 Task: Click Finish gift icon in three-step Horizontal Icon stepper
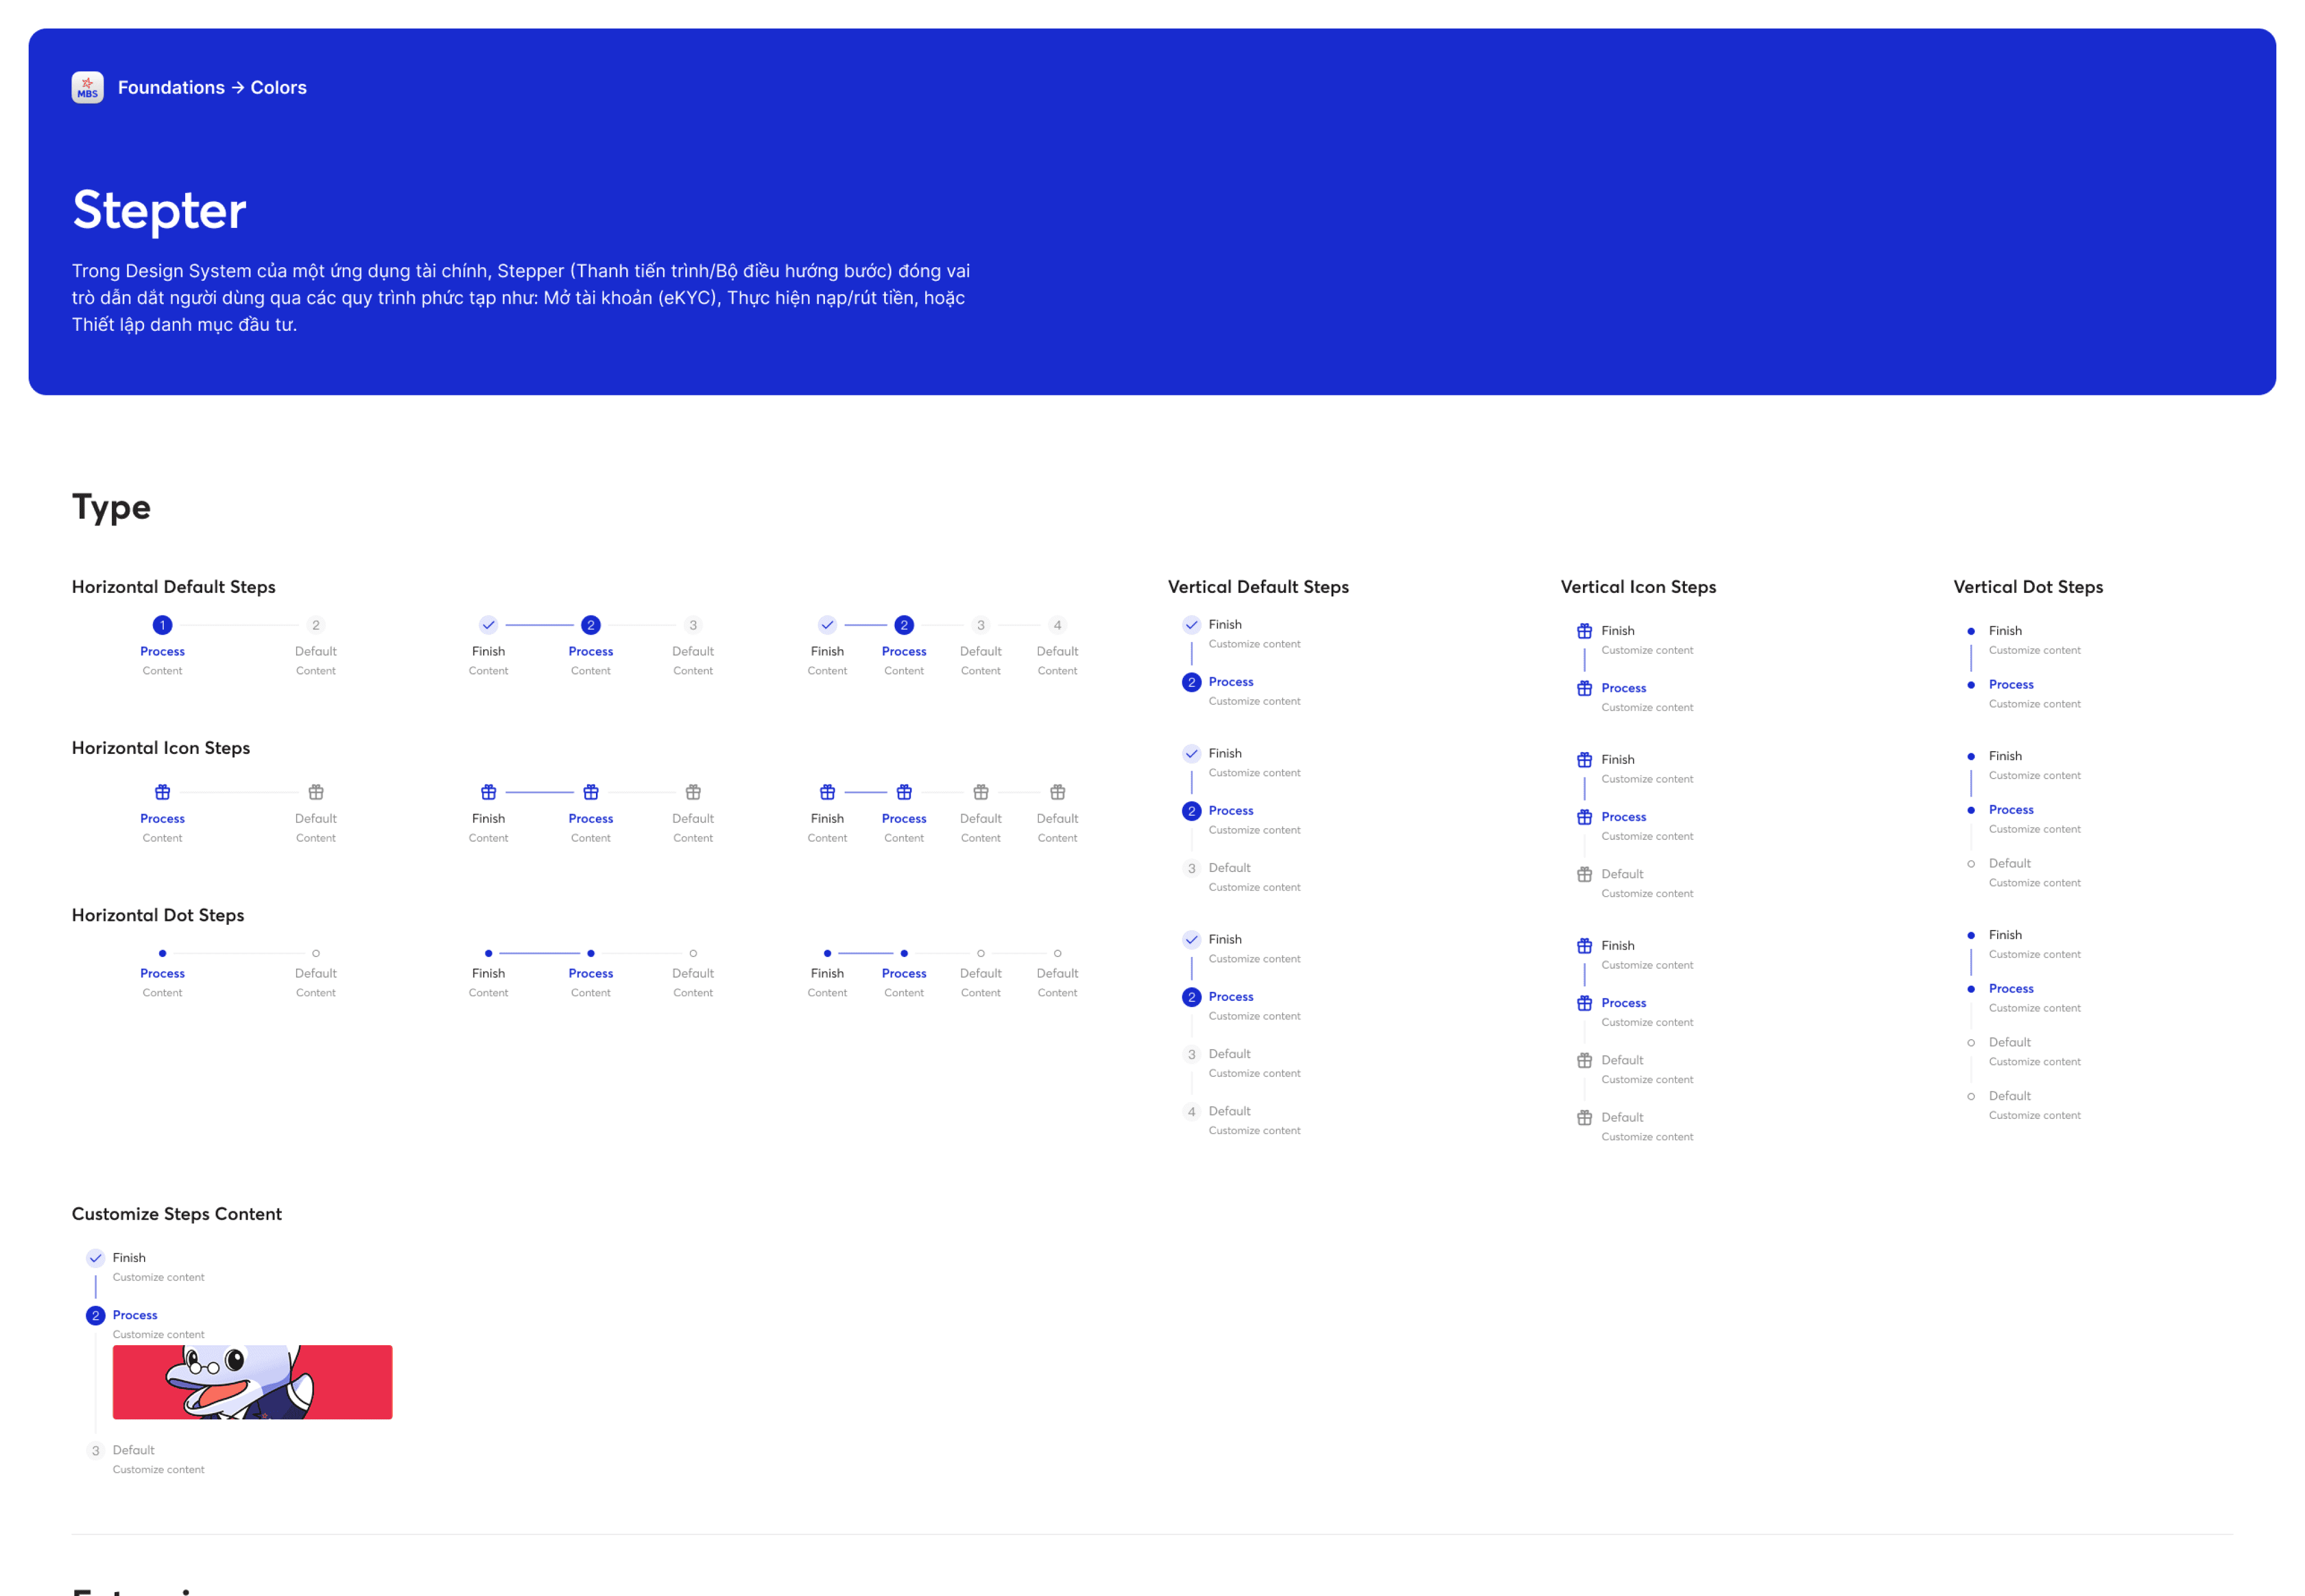tap(488, 792)
